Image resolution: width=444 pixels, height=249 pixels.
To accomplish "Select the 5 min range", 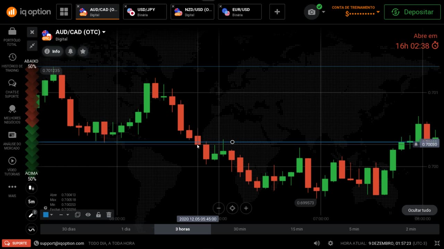I will [354, 229].
